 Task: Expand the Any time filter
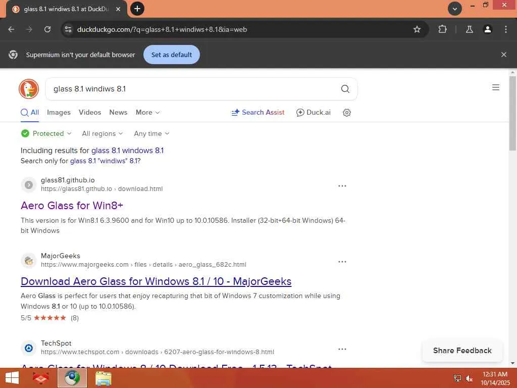[x=151, y=133]
